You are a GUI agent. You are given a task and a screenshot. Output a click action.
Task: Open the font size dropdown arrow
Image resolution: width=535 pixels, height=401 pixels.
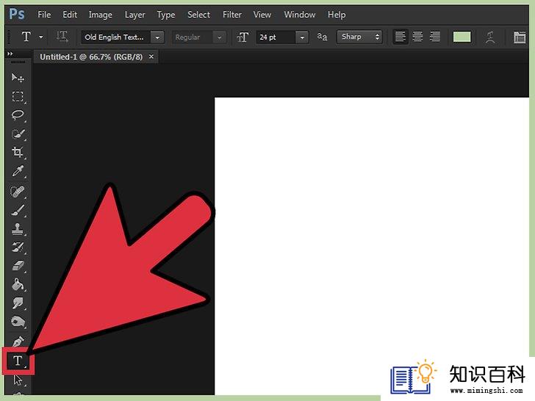(x=302, y=37)
